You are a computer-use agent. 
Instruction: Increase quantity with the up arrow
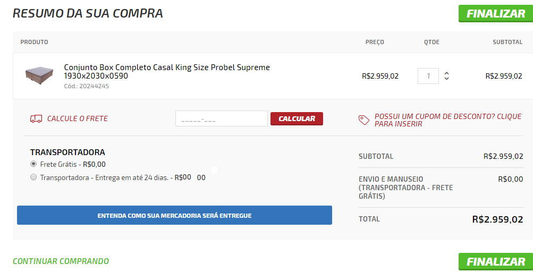coord(446,73)
